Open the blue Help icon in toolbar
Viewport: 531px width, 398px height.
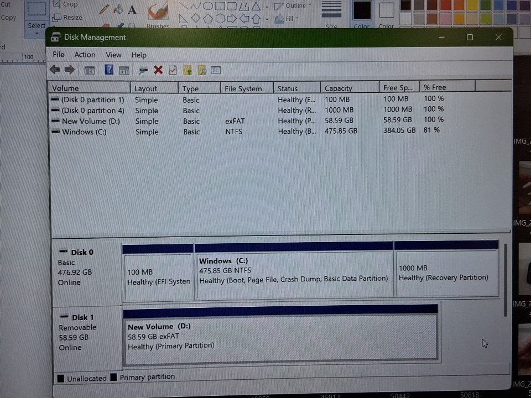coord(109,70)
